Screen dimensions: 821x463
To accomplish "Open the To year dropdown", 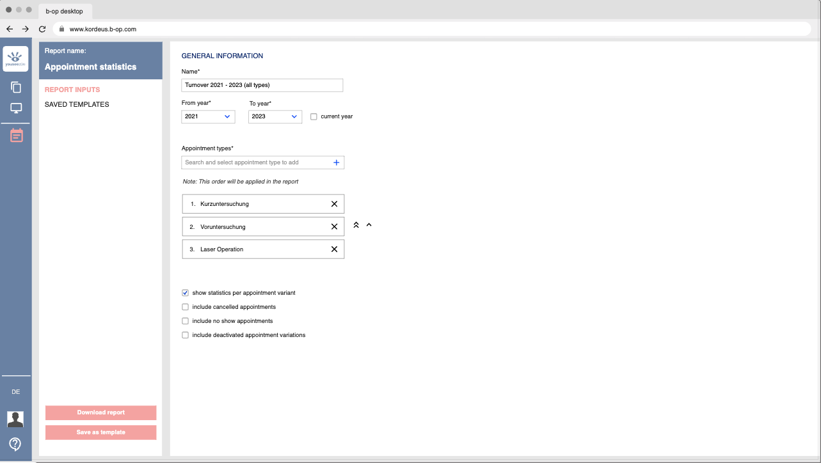I will (x=275, y=116).
